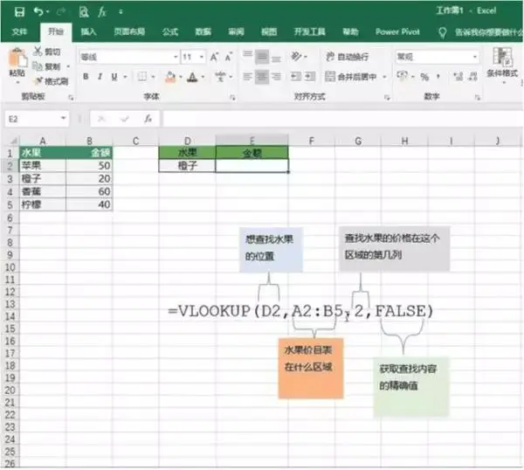Click the Merge and Center (合并后居中) button
This screenshot has height=470, width=524.
pos(351,77)
